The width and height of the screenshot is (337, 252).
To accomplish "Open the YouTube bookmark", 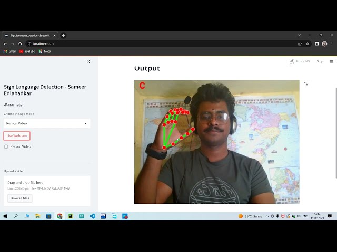I will pyautogui.click(x=27, y=51).
